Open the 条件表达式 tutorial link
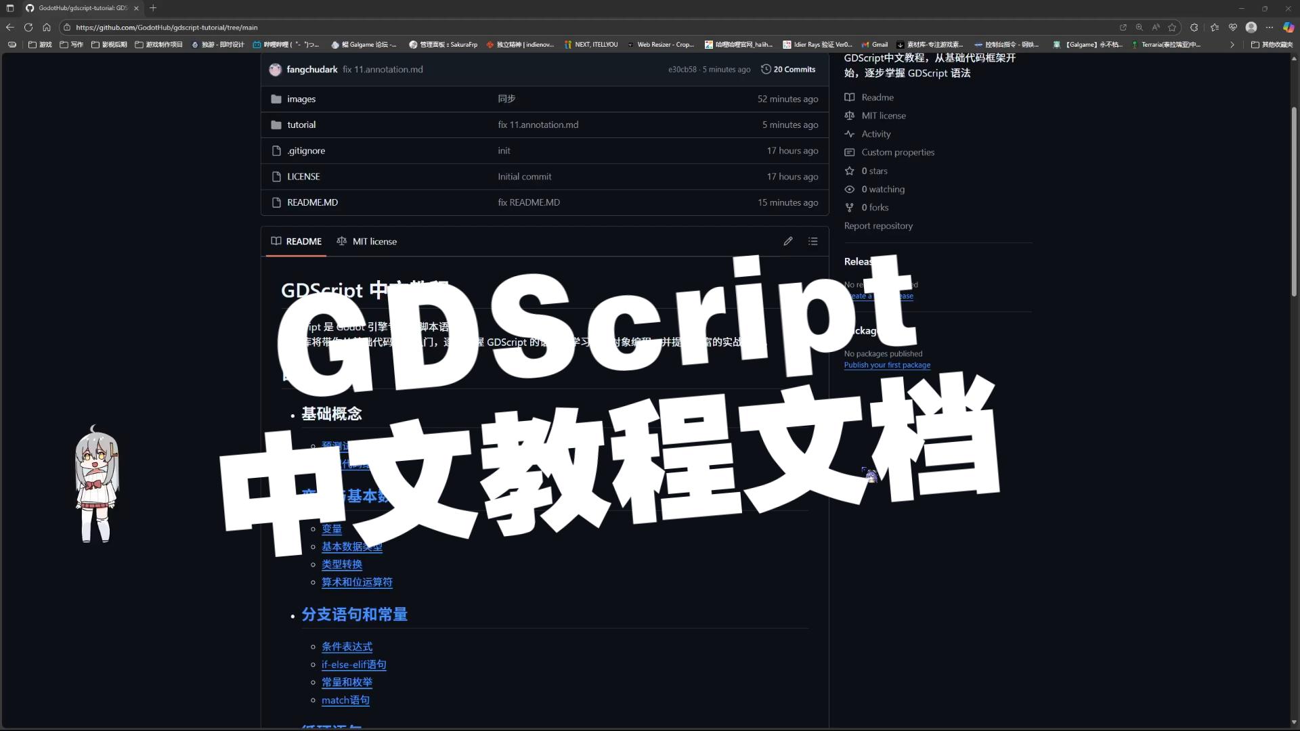 347,646
